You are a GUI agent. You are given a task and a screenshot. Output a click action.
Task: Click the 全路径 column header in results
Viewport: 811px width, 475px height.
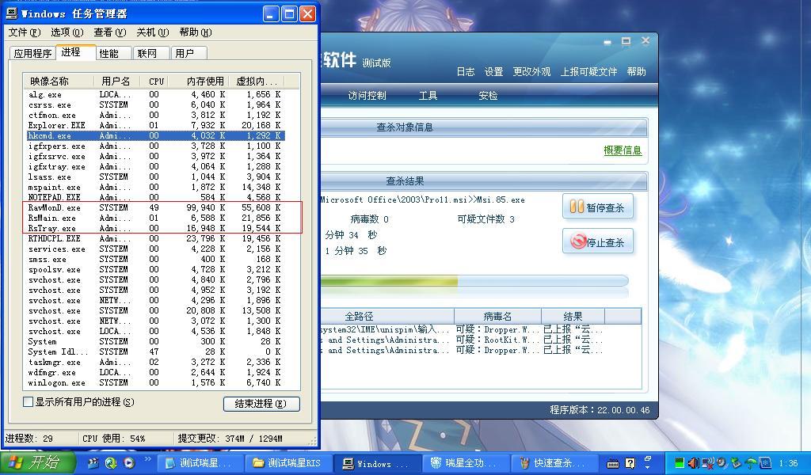(386, 316)
